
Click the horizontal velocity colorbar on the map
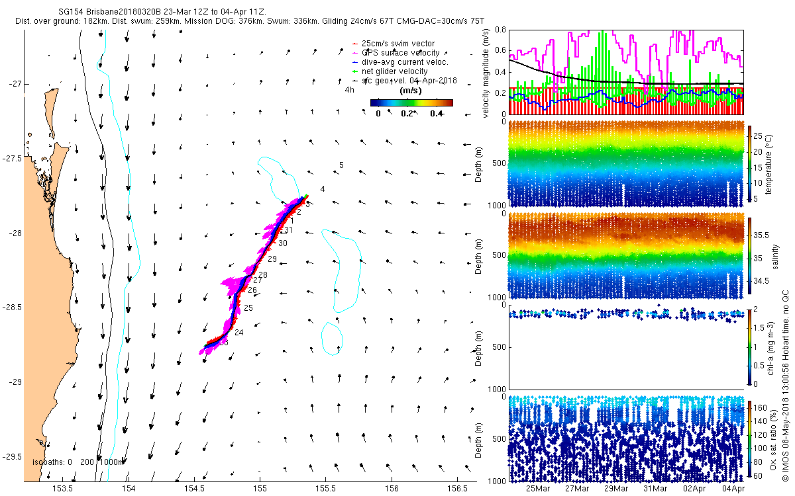(x=411, y=103)
